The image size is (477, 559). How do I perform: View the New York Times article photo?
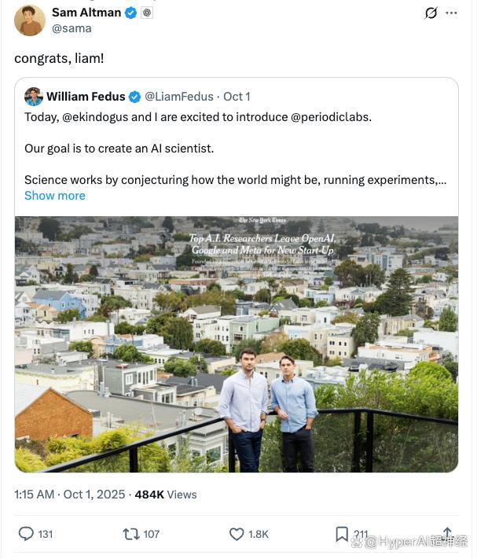[237, 344]
